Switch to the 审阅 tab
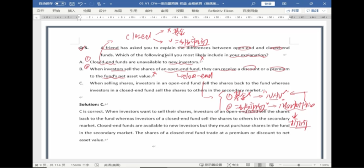The height and width of the screenshot is (168, 364). 164,11
